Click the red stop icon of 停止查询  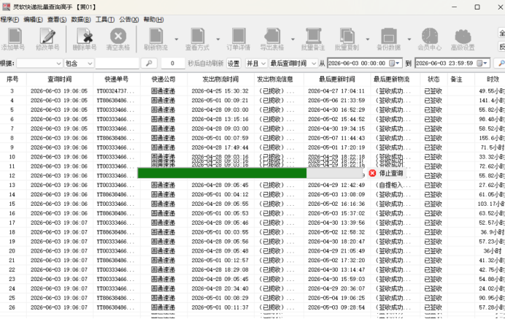coord(372,173)
